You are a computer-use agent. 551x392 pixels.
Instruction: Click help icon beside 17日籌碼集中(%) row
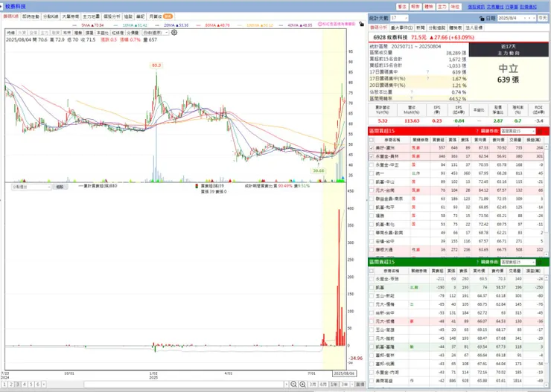427,79
